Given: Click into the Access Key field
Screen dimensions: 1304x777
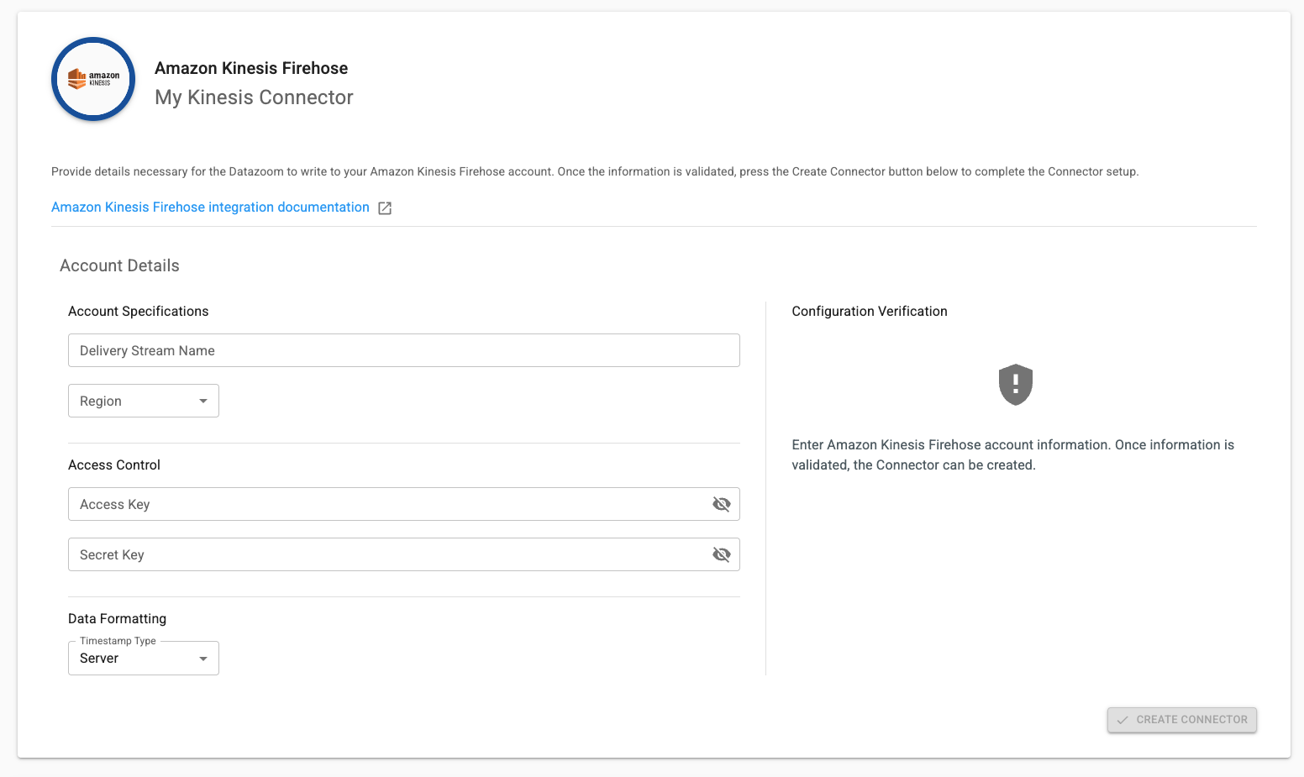Looking at the screenshot, I should tap(386, 504).
